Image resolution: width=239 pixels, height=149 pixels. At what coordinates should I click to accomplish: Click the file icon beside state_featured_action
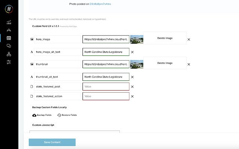32,96
